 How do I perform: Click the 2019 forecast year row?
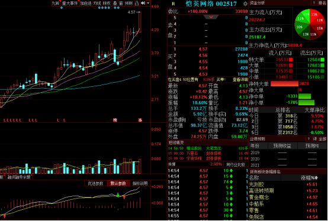coord(287,153)
